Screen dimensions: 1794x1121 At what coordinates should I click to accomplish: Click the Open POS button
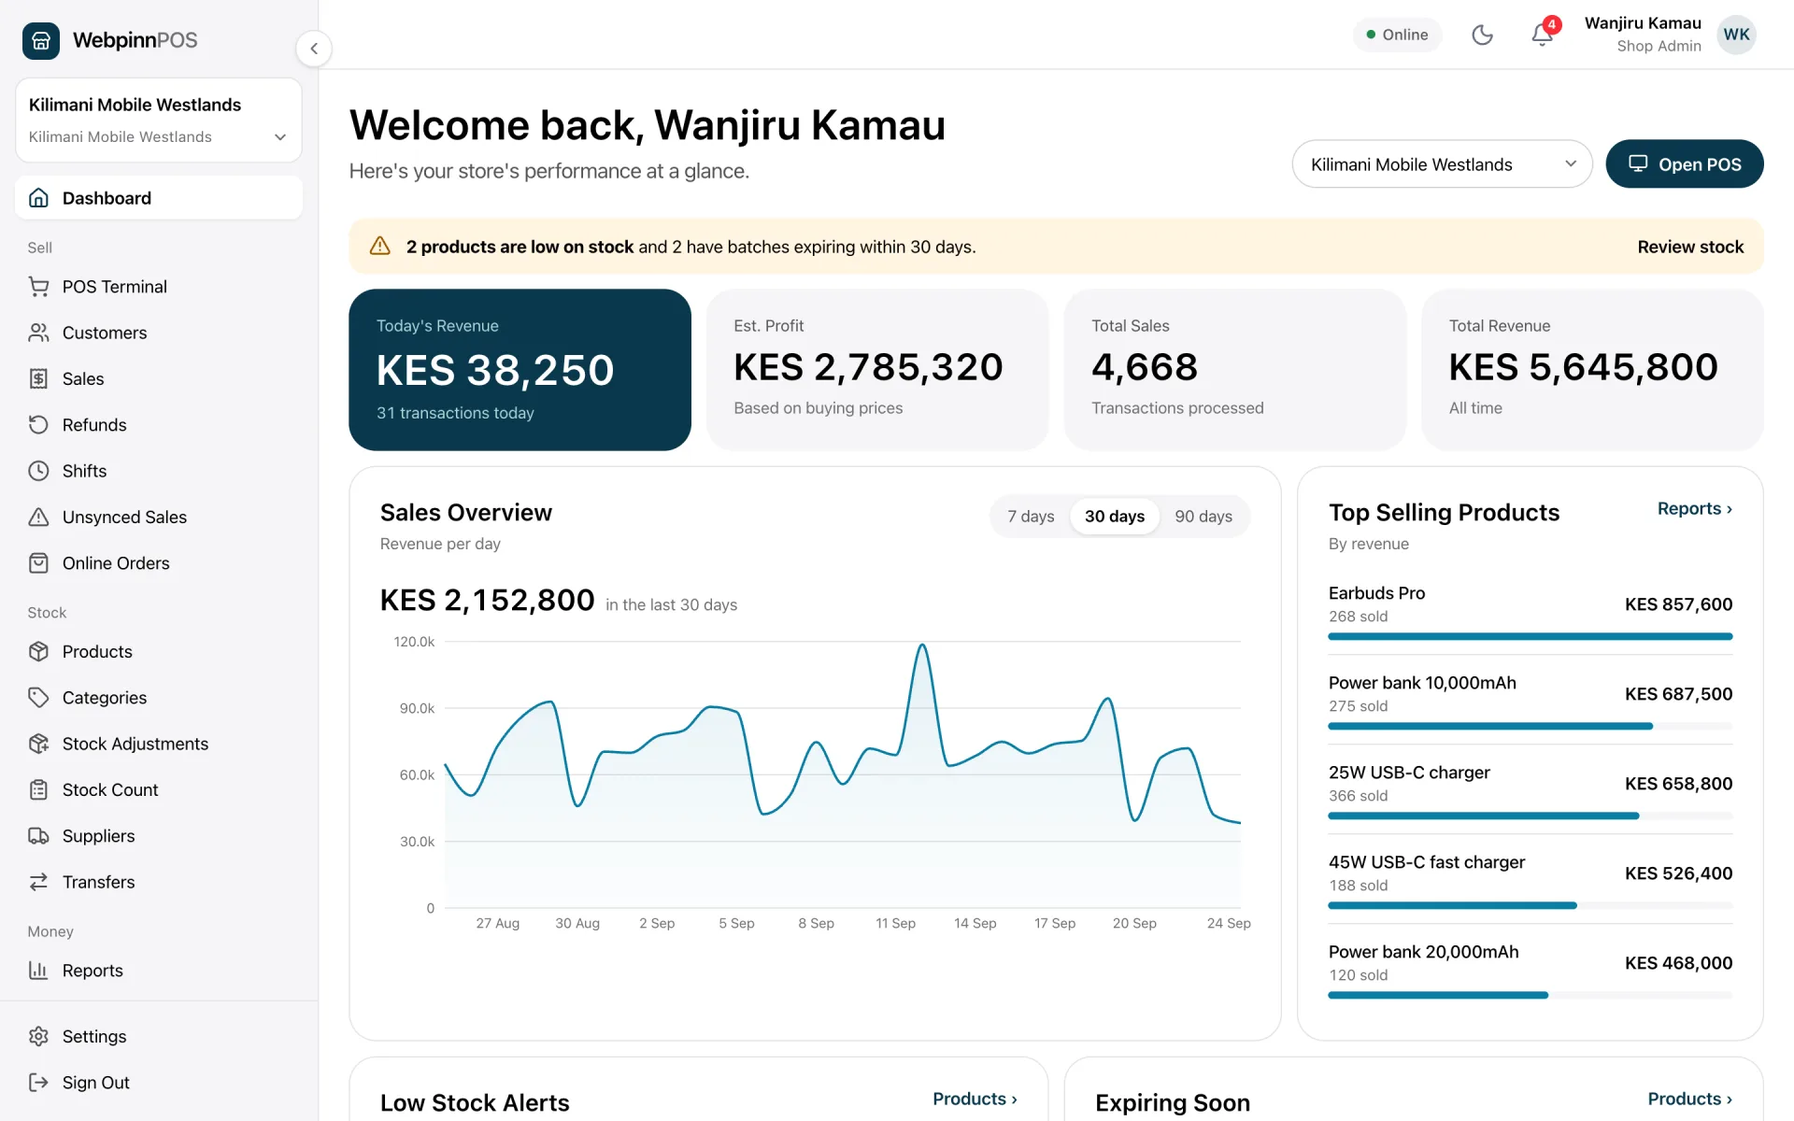click(x=1684, y=164)
